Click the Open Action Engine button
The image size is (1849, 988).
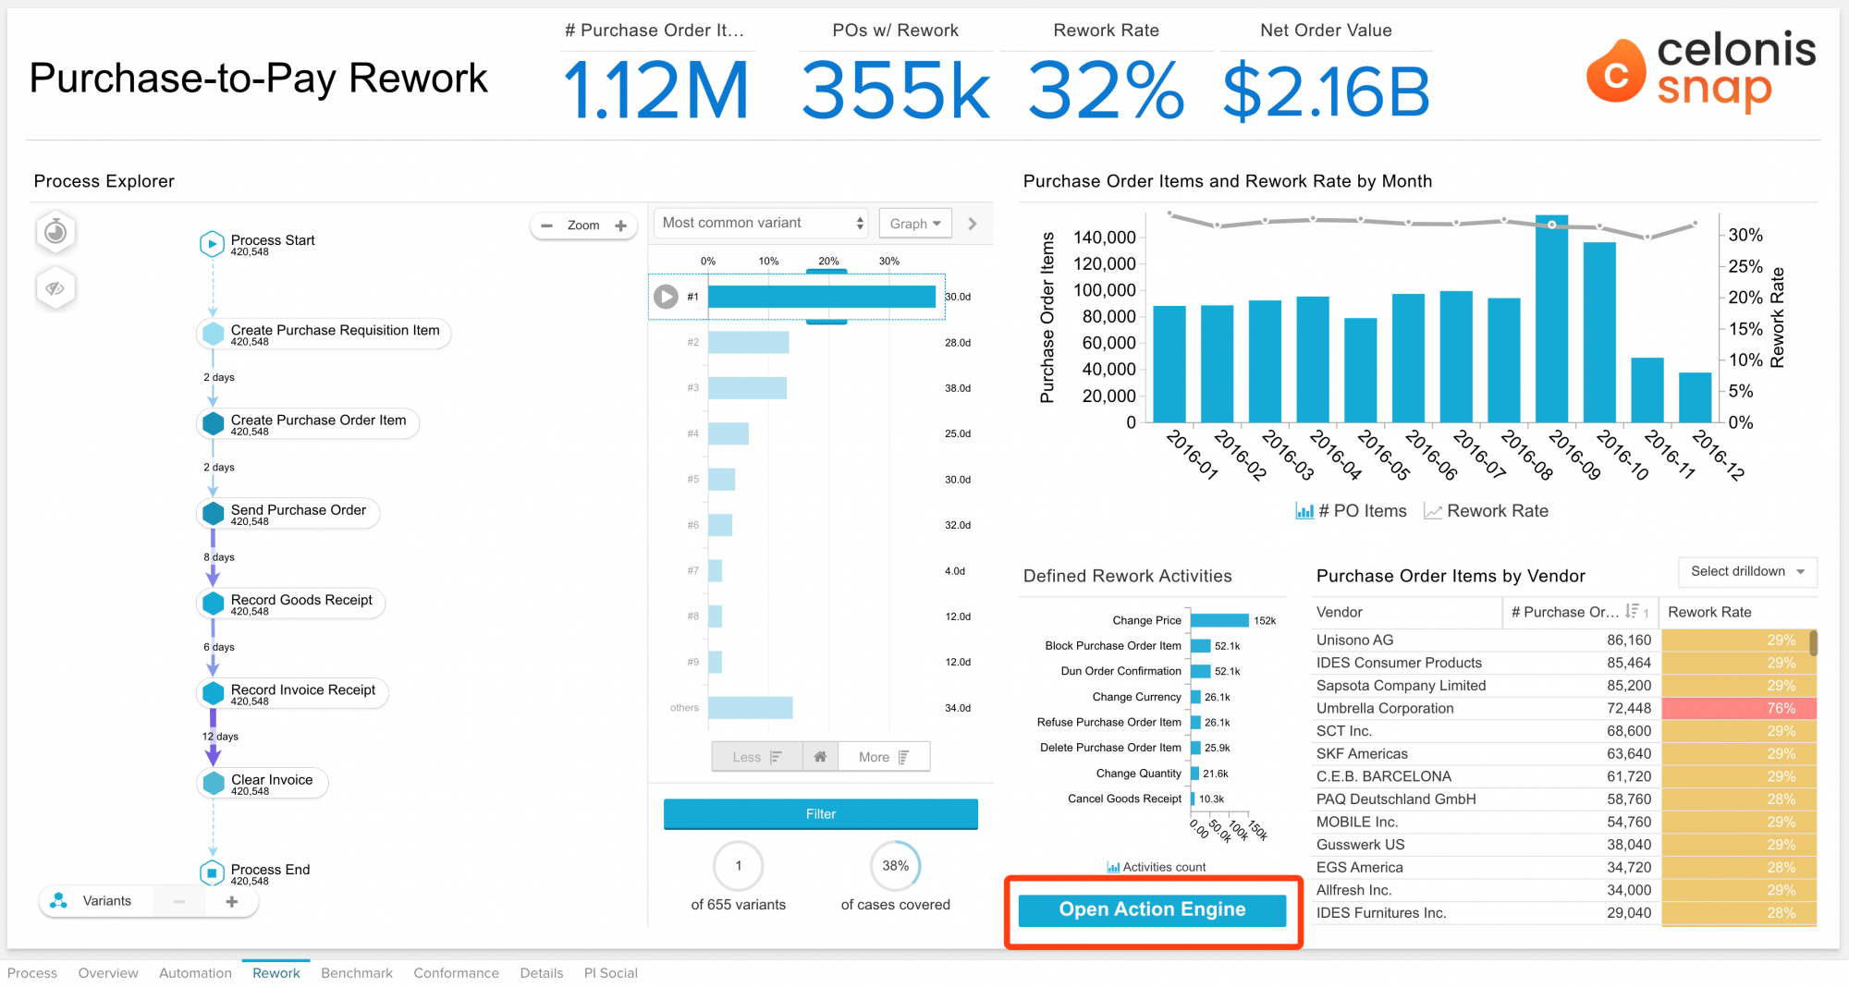coord(1152,909)
